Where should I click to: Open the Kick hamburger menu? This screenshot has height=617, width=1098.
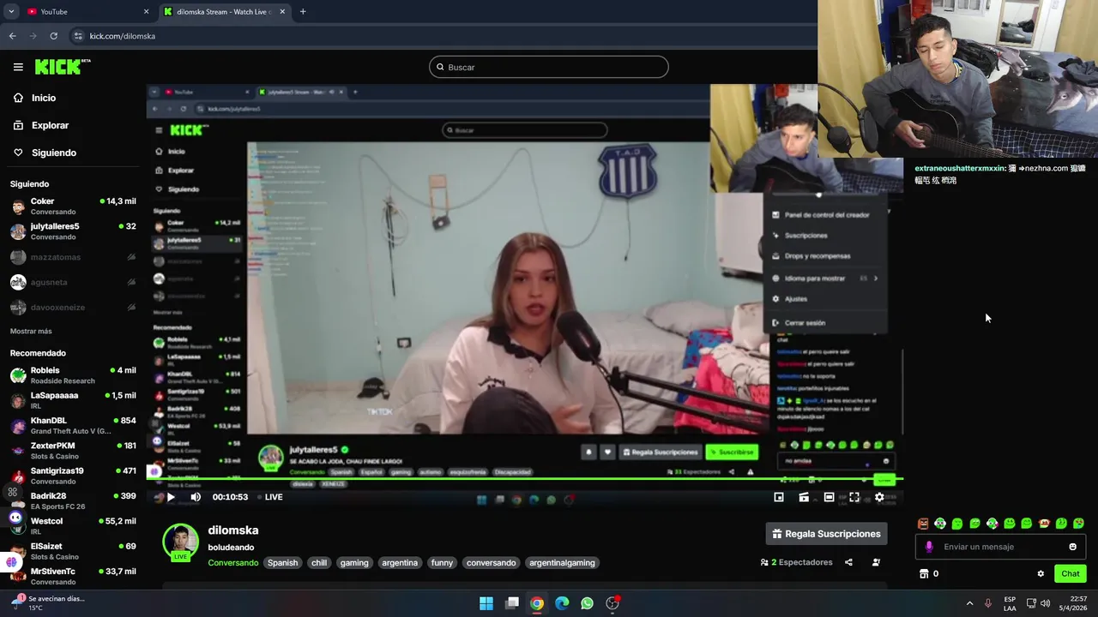(x=18, y=67)
